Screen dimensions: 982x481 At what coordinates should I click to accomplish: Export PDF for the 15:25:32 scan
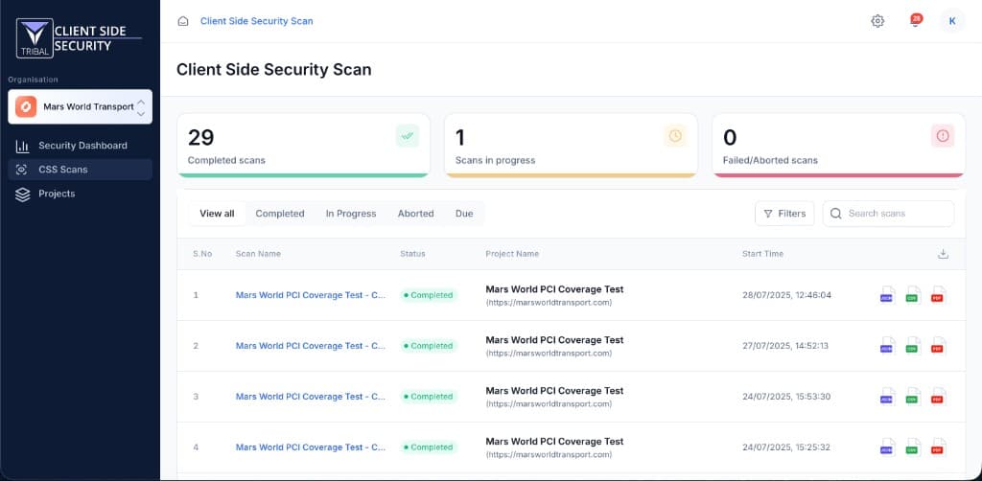coord(938,447)
